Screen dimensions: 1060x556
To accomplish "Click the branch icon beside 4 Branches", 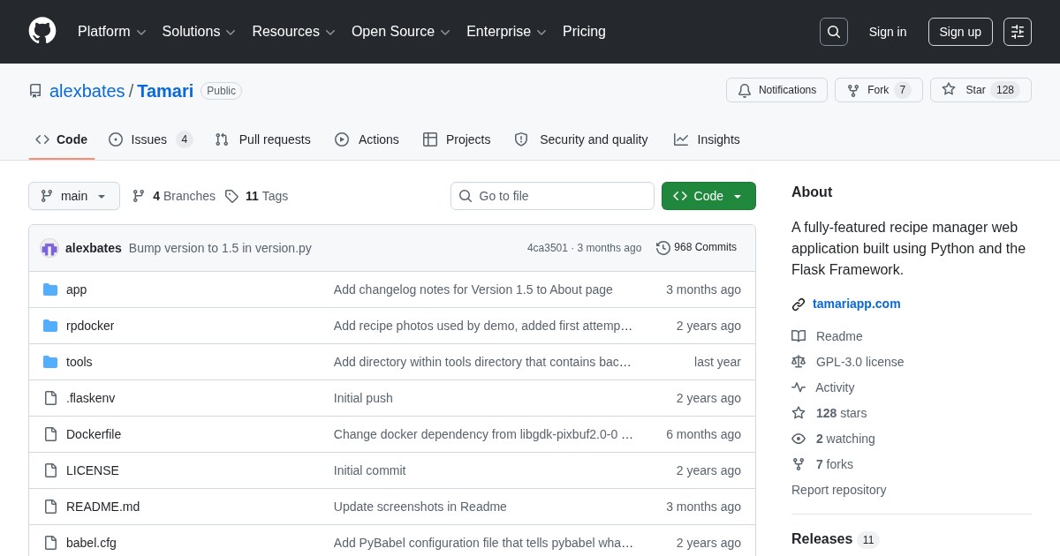I will (139, 196).
